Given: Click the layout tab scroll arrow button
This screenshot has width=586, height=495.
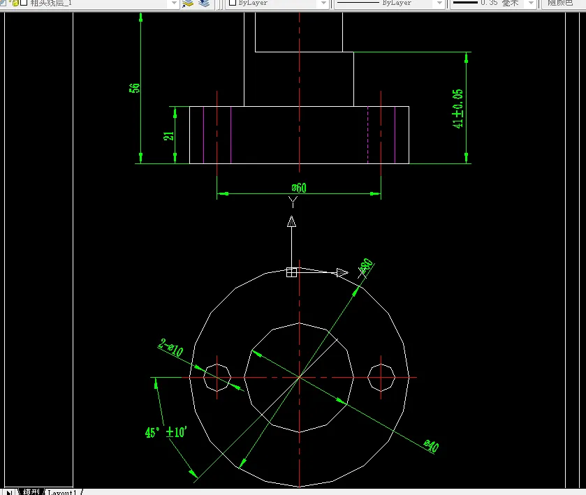Looking at the screenshot, I should coord(9,492).
